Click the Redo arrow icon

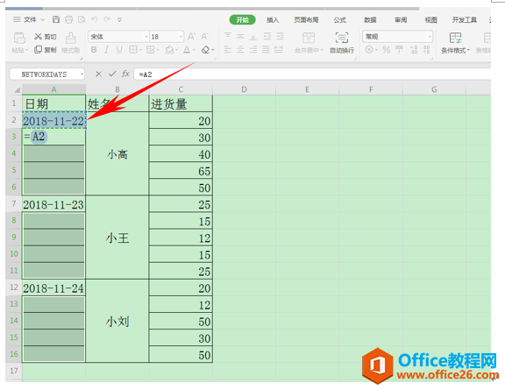click(x=107, y=19)
